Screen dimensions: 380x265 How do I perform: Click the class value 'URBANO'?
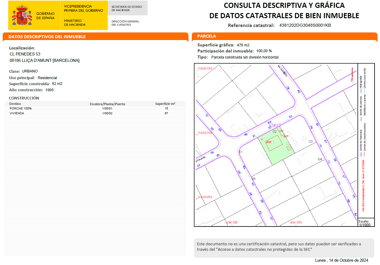(x=30, y=71)
